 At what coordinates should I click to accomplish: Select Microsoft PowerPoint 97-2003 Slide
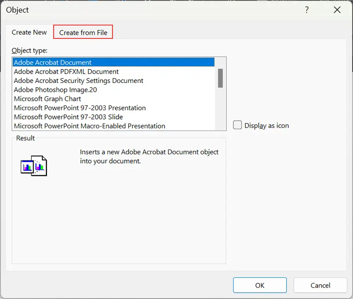(68, 117)
